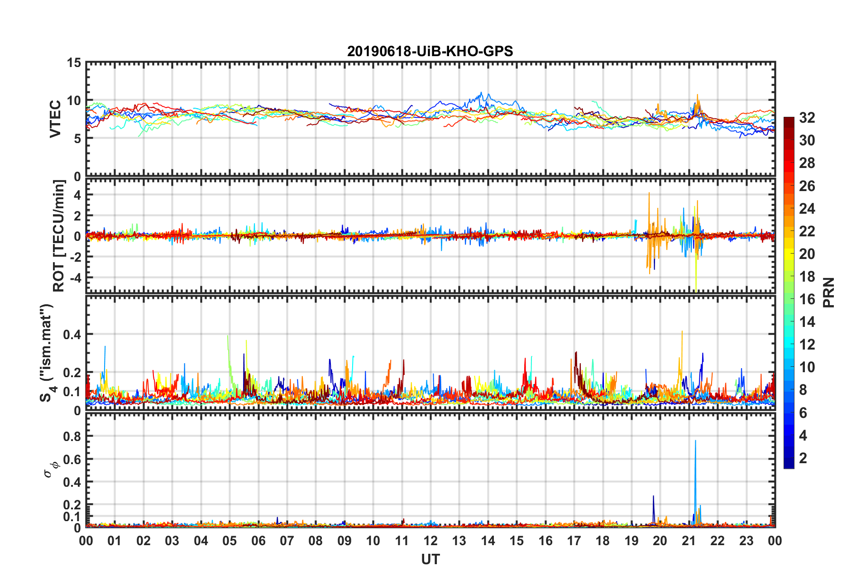
Task: Click the plot title 20190618-UiB-KHO-GPS
Action: [x=430, y=51]
